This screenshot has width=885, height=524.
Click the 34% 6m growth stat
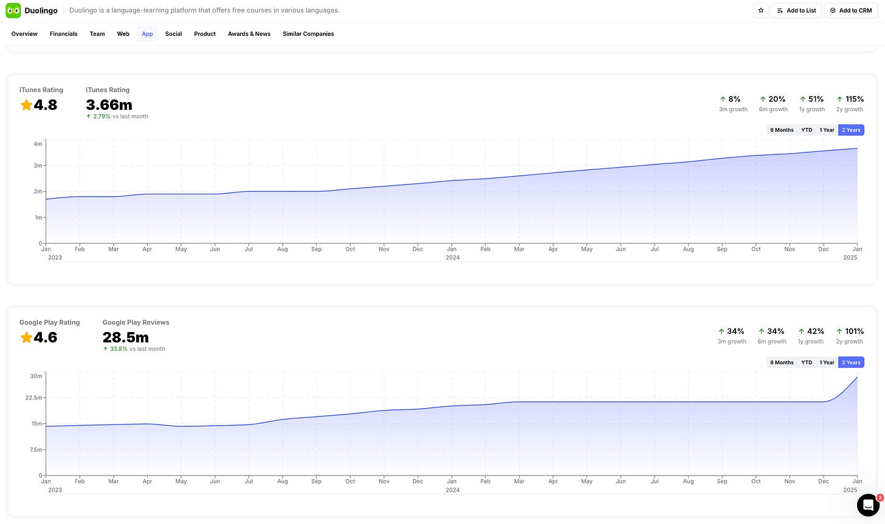pos(771,336)
